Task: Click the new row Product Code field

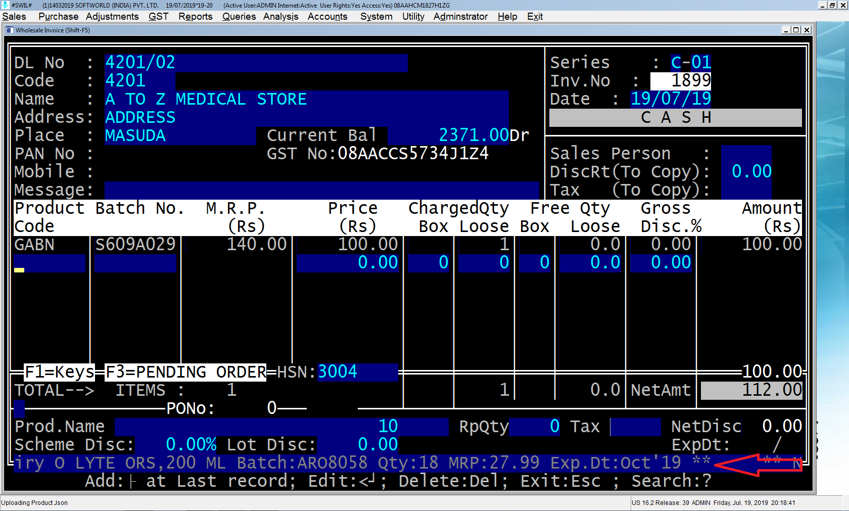Action: tap(50, 263)
